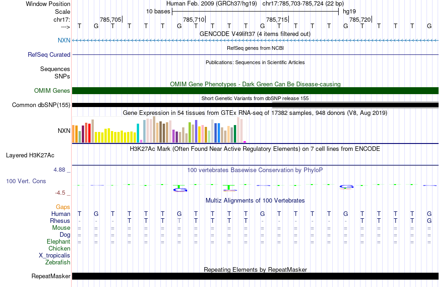Click the leftmost T base in ruler sequence

(x=79, y=26)
